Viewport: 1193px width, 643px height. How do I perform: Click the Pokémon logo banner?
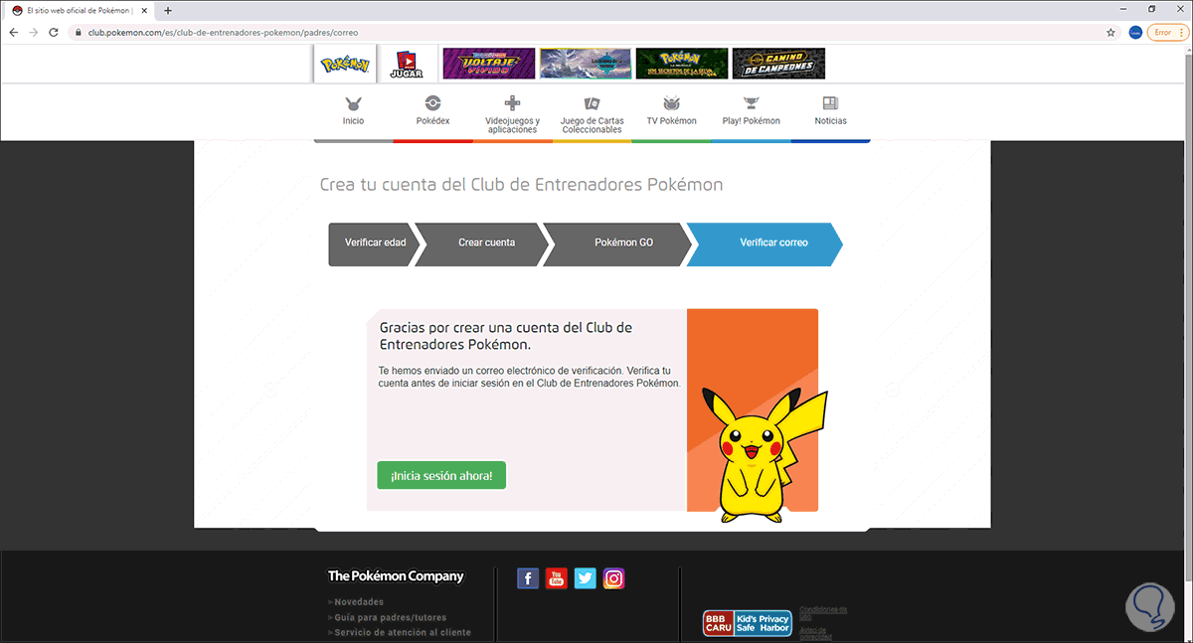(345, 64)
